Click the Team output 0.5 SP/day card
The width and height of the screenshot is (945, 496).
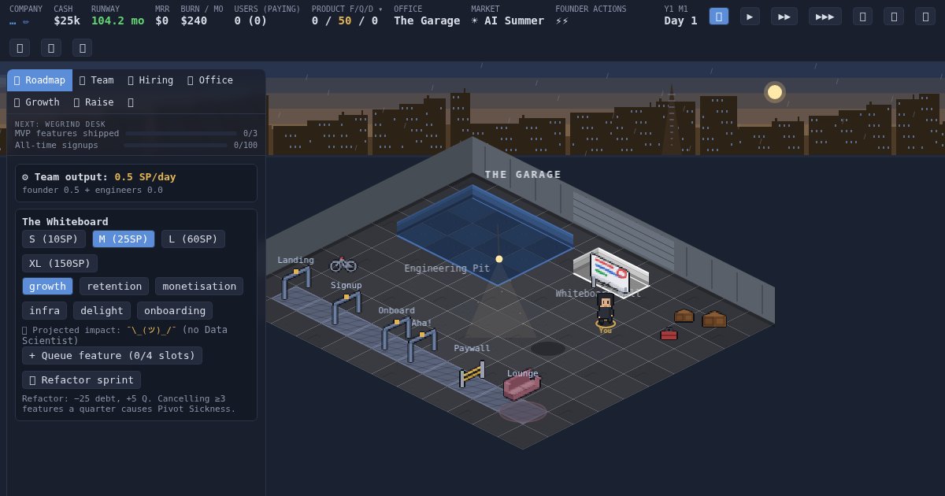coord(136,183)
